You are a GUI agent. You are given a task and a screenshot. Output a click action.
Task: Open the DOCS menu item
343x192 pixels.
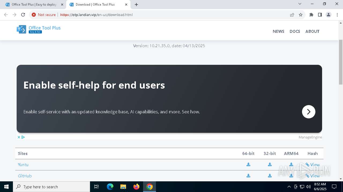295,31
